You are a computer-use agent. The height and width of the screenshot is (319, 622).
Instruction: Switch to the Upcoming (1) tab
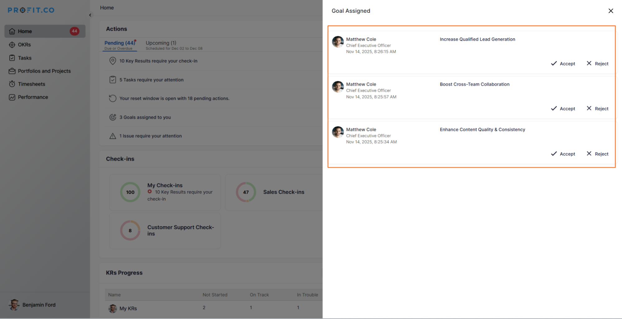[x=161, y=43]
